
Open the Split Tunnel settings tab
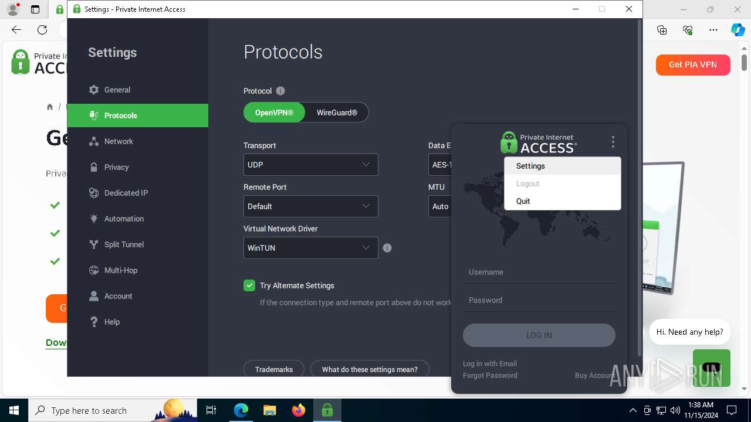point(138,244)
